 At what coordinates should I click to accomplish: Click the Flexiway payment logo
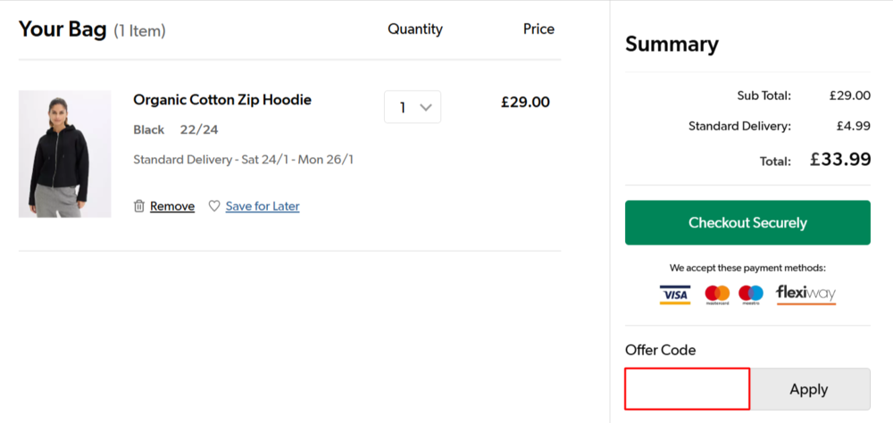pyautogui.click(x=805, y=294)
